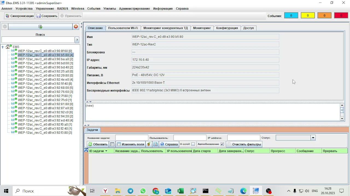350x196 pixels.
Task: Click the Справка button in the tasks toolbar
Action: point(169,144)
